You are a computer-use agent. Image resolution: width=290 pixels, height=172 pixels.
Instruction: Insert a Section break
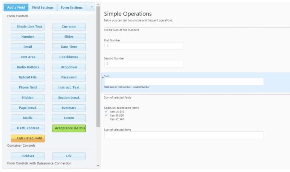tap(69, 98)
